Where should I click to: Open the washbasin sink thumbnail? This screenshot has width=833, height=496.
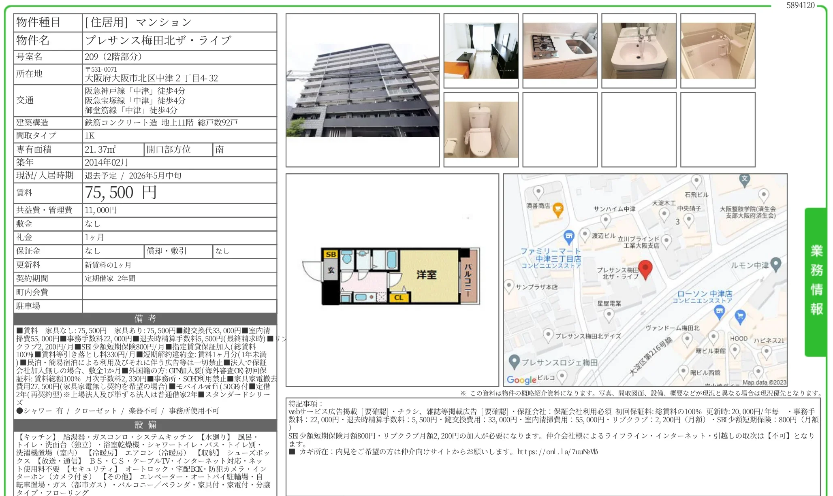(x=639, y=51)
